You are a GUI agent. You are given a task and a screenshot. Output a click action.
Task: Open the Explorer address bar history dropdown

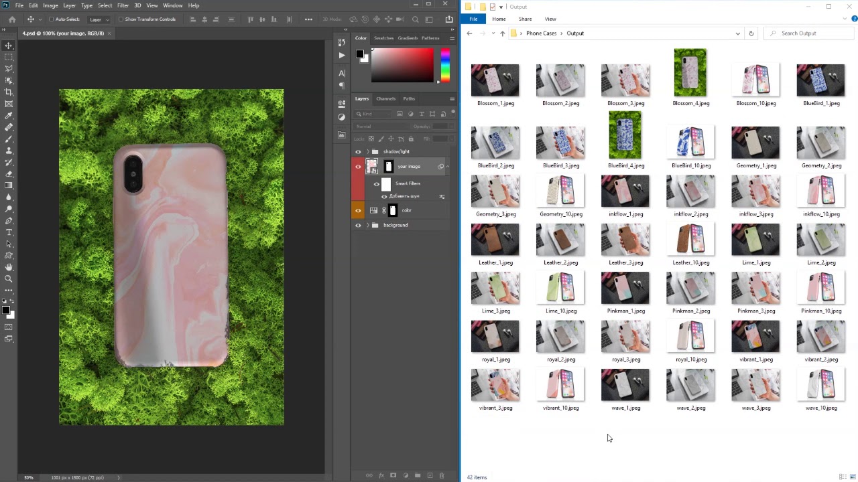point(738,33)
